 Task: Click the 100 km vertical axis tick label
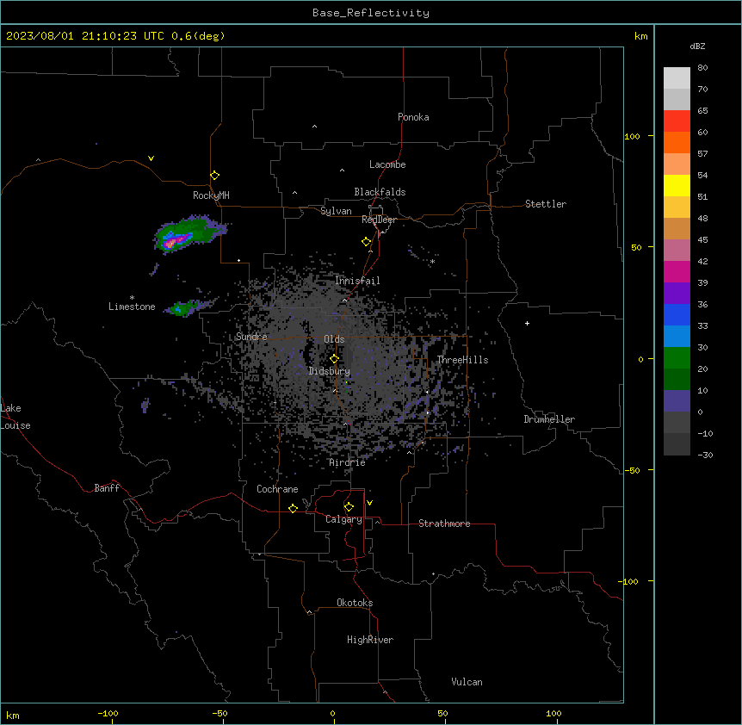(632, 136)
